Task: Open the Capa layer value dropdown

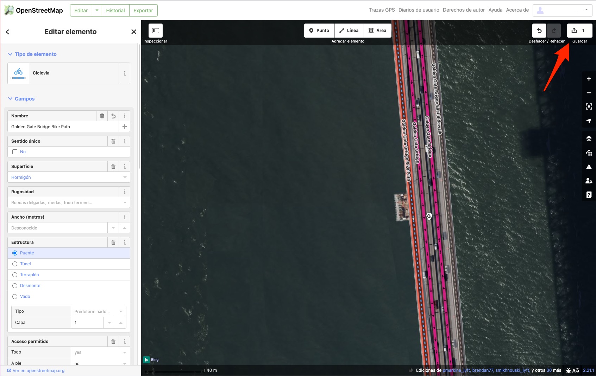Action: coord(109,323)
